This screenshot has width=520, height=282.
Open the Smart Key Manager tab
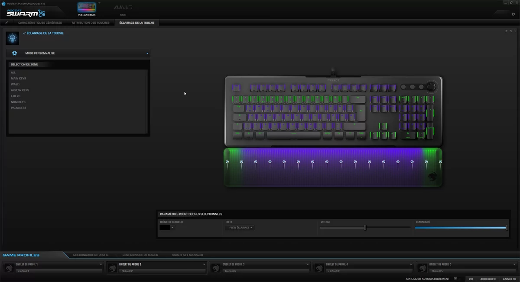188,255
